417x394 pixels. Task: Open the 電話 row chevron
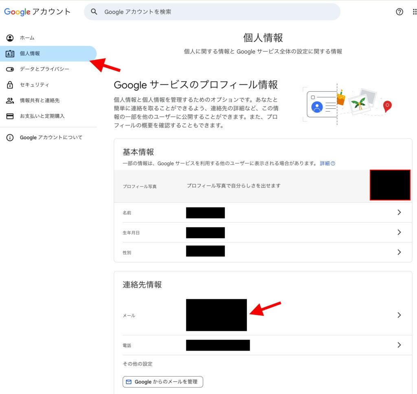(x=399, y=345)
